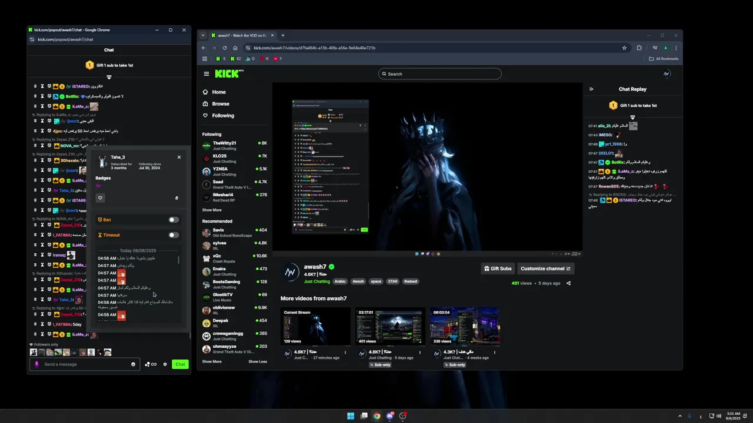The image size is (753, 423).
Task: Open the 06:03:04 video thumbnail
Action: [465, 327]
